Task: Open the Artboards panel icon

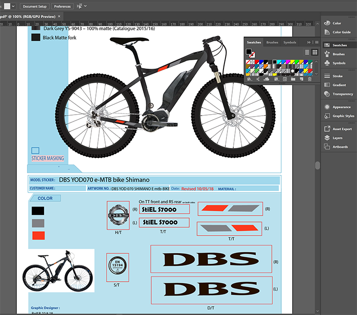Action: pos(327,146)
